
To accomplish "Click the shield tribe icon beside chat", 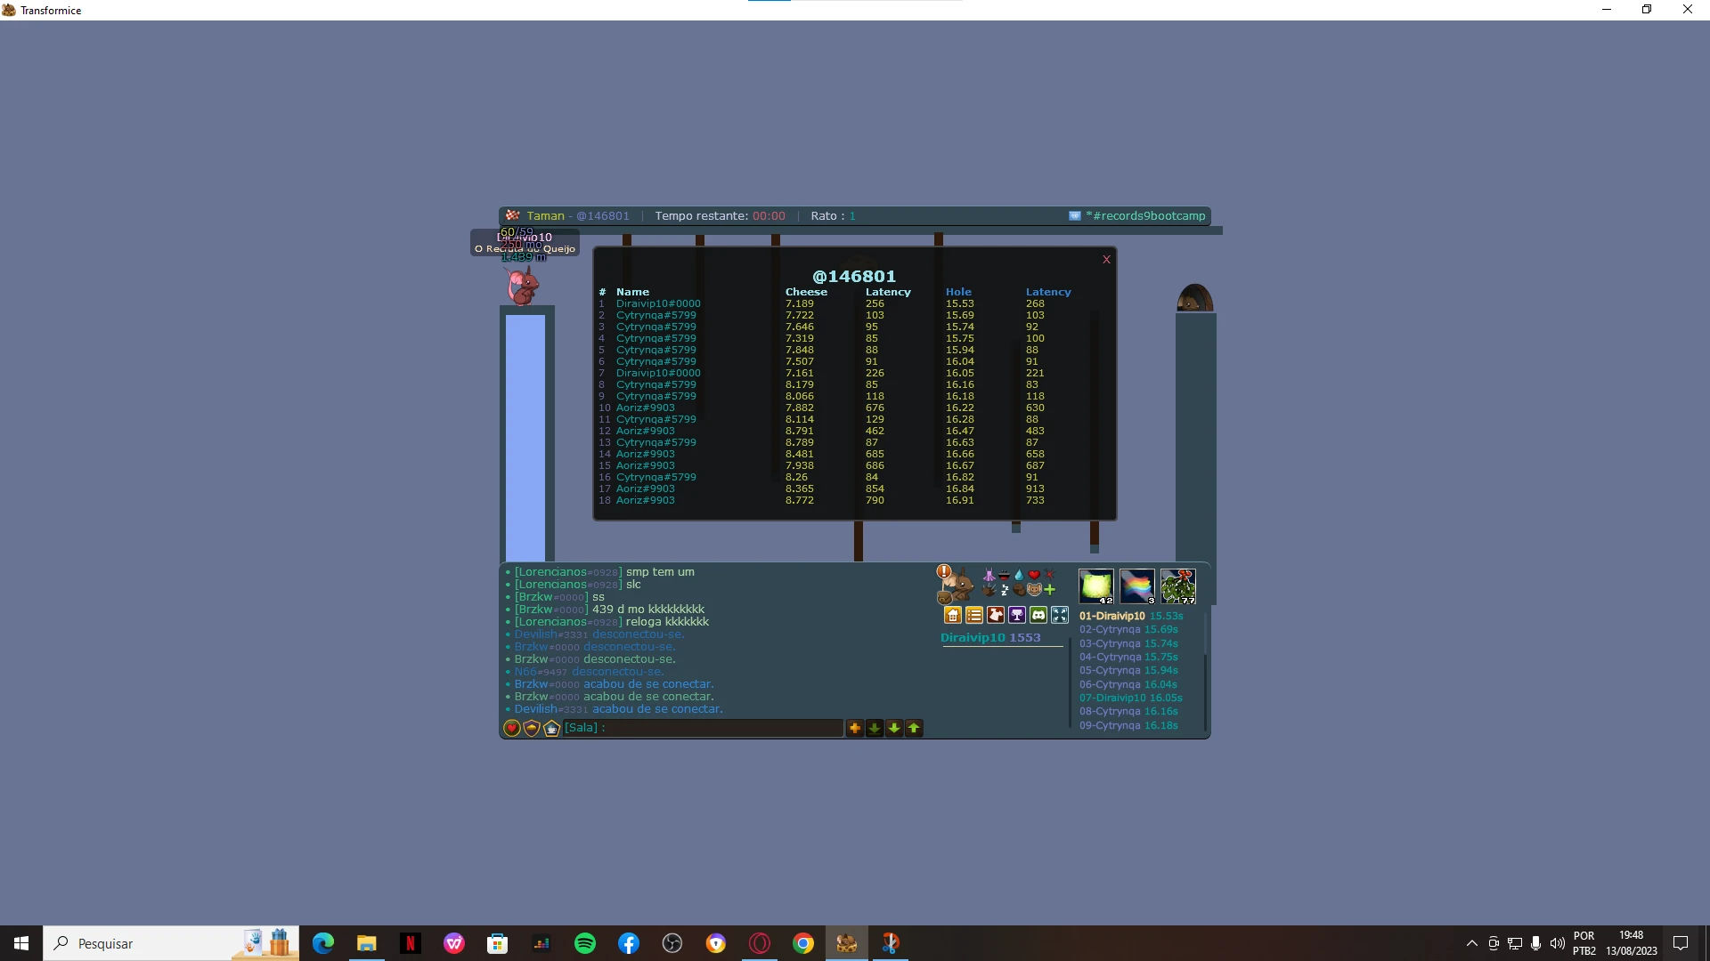I will pos(532,728).
